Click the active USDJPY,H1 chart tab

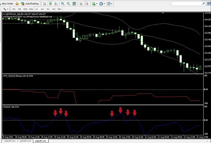click(x=41, y=141)
